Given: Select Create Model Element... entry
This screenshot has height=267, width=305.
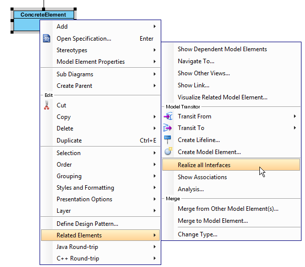Looking at the screenshot, I should [231, 152].
